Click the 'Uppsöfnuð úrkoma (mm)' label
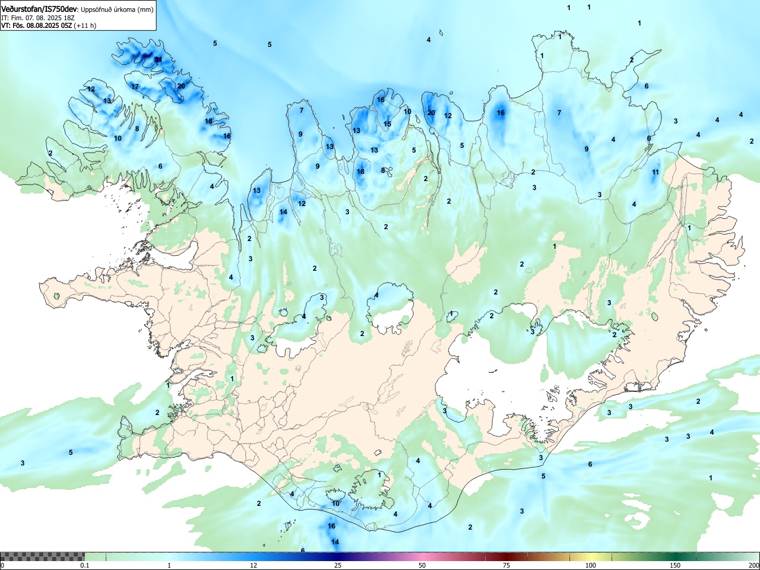Screen dimensions: 760x570 [x=117, y=9]
